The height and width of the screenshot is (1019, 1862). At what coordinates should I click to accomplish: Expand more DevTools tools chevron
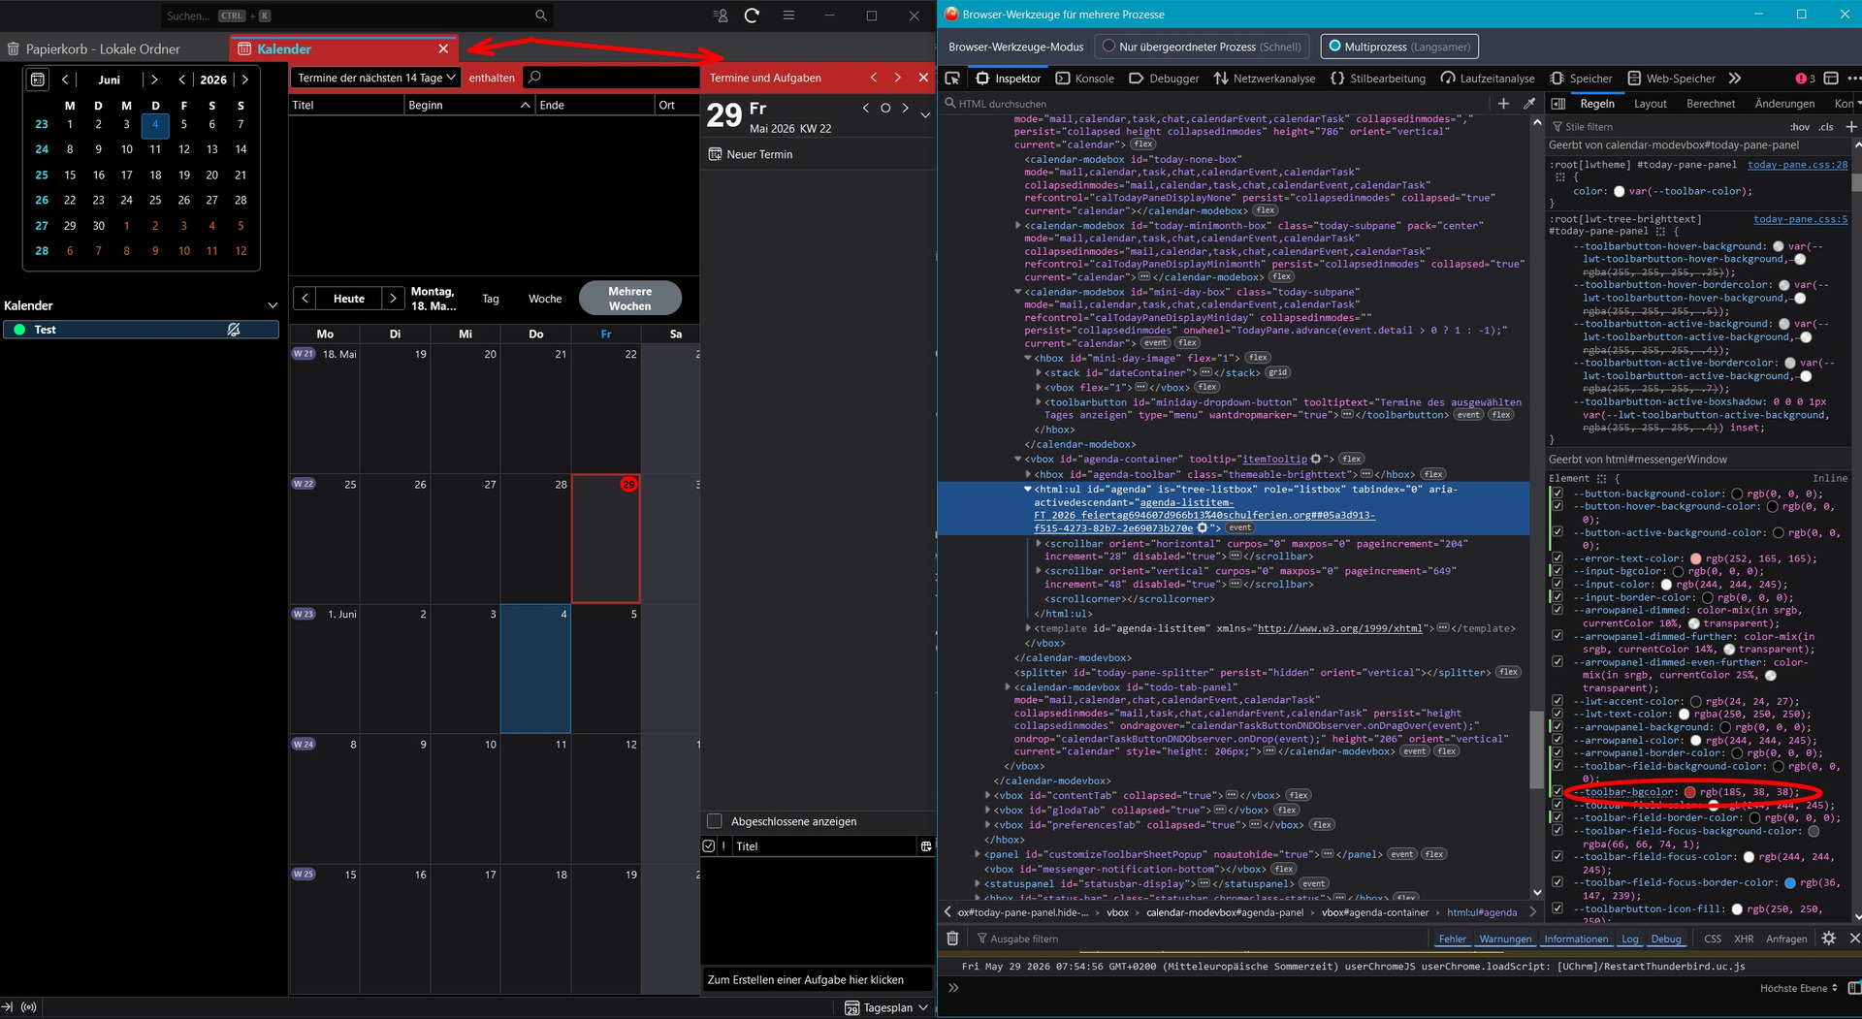click(x=1735, y=79)
